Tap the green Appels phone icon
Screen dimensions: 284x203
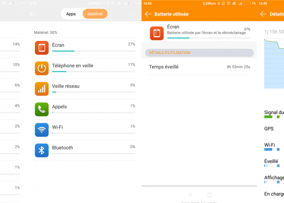(42, 109)
